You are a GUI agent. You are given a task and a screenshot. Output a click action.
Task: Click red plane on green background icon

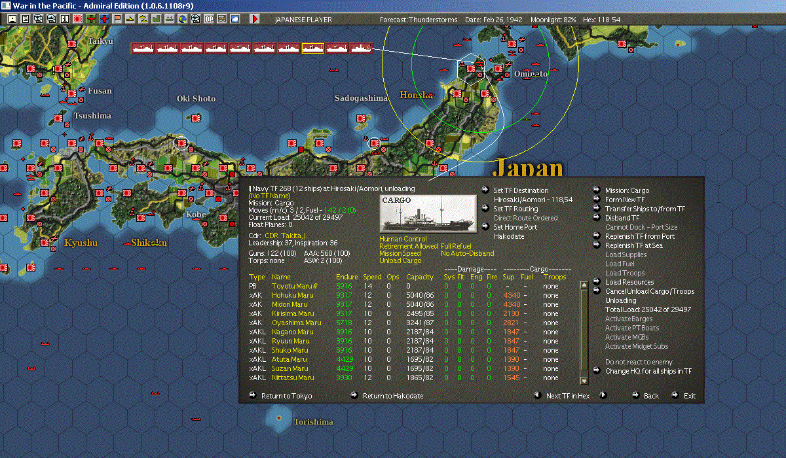click(x=91, y=19)
